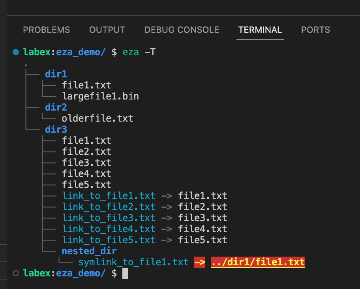This screenshot has width=360, height=289.
Task: Click the symlink_to_file1.txt entry under nested_dir
Action: pyautogui.click(x=133, y=262)
